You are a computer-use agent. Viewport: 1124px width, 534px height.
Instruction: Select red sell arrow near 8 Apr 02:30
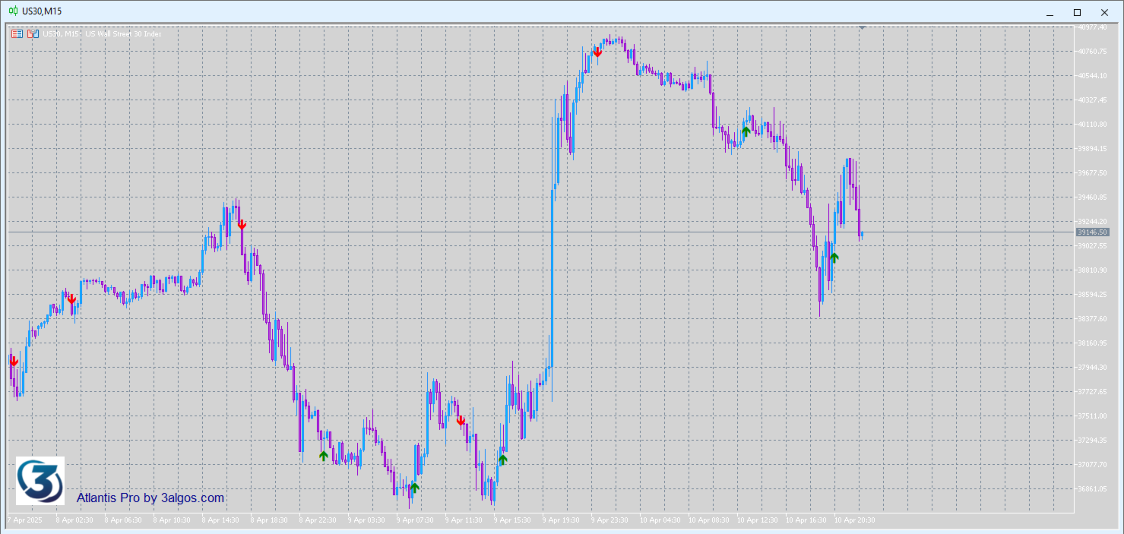[x=71, y=299]
